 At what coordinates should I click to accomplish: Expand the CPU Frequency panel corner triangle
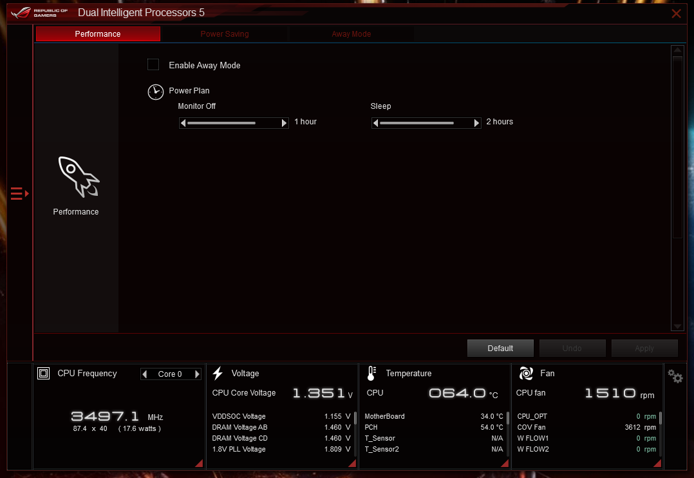click(x=199, y=463)
